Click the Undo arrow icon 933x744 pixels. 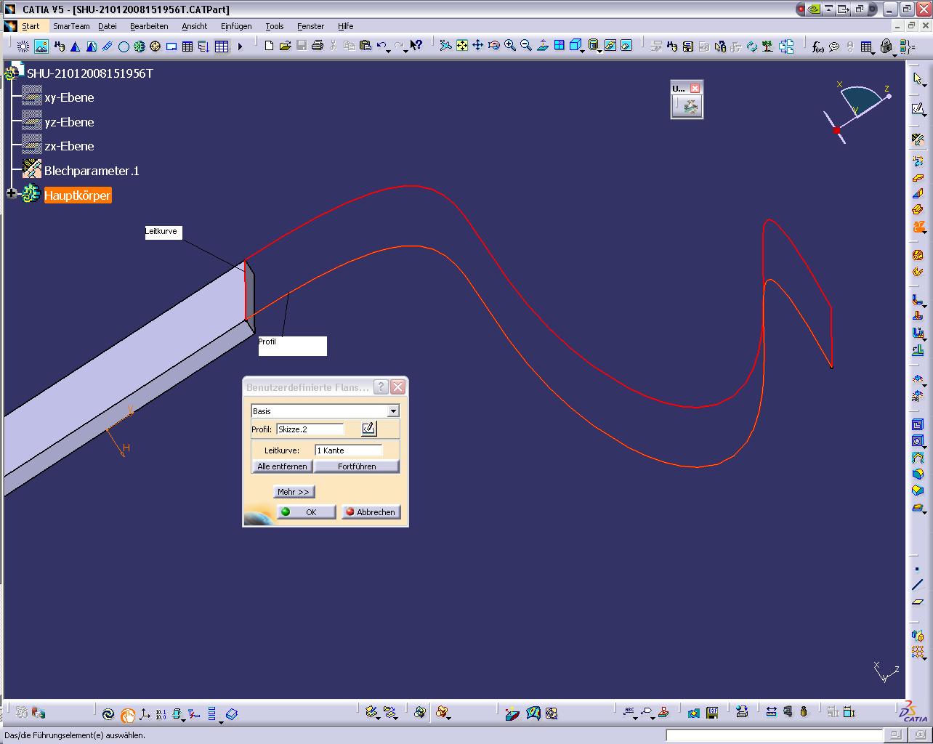point(381,46)
